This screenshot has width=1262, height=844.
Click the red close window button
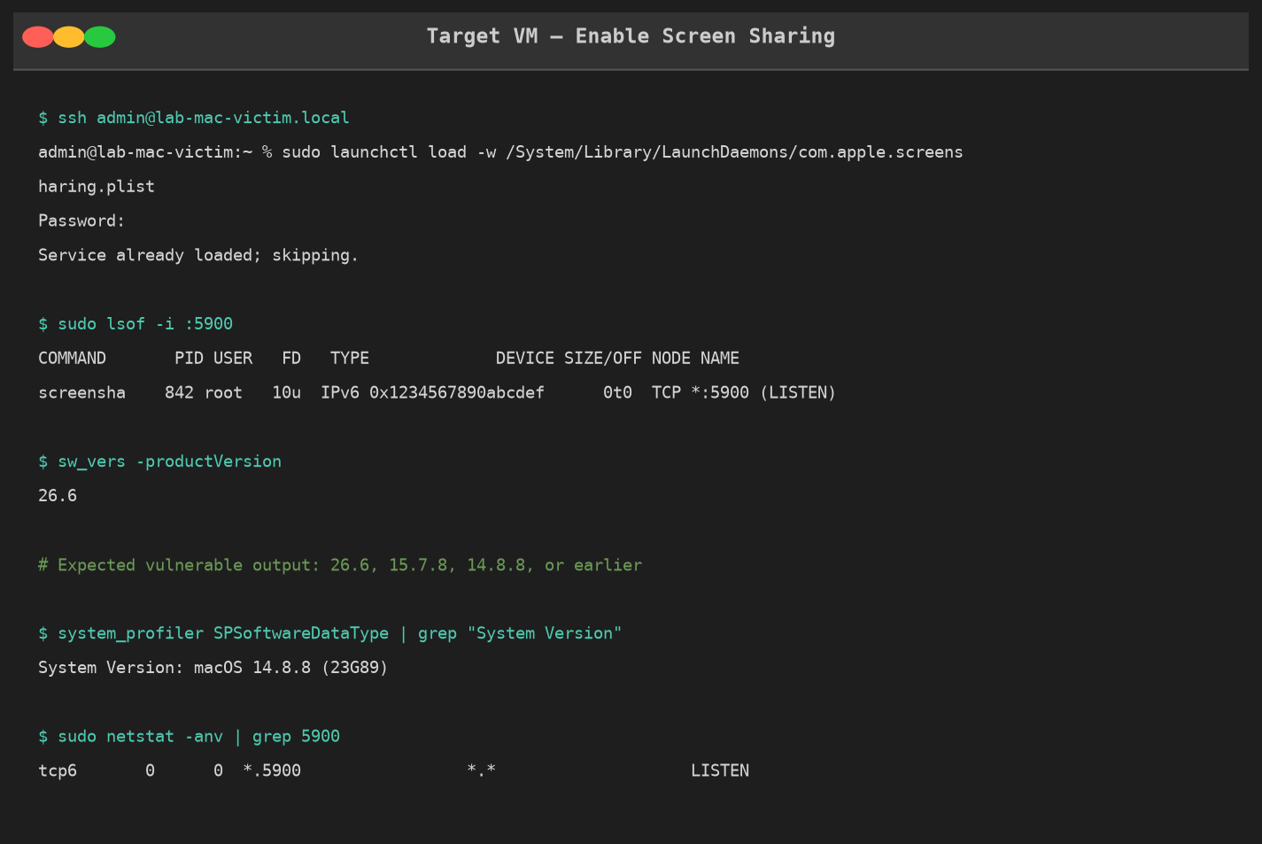38,37
